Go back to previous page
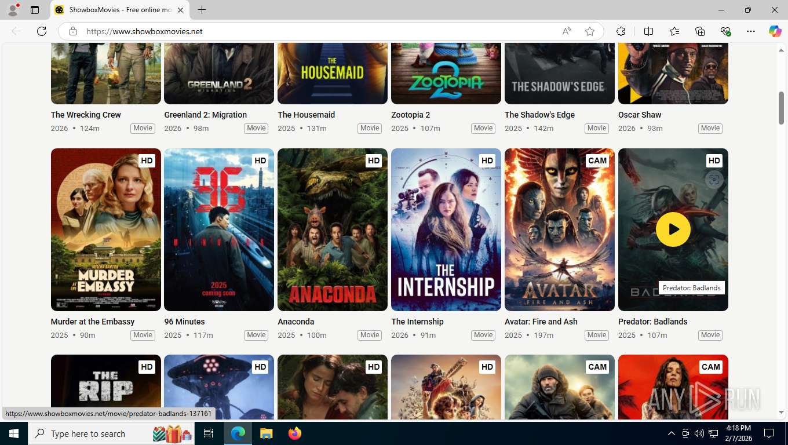The width and height of the screenshot is (788, 445). [x=16, y=31]
